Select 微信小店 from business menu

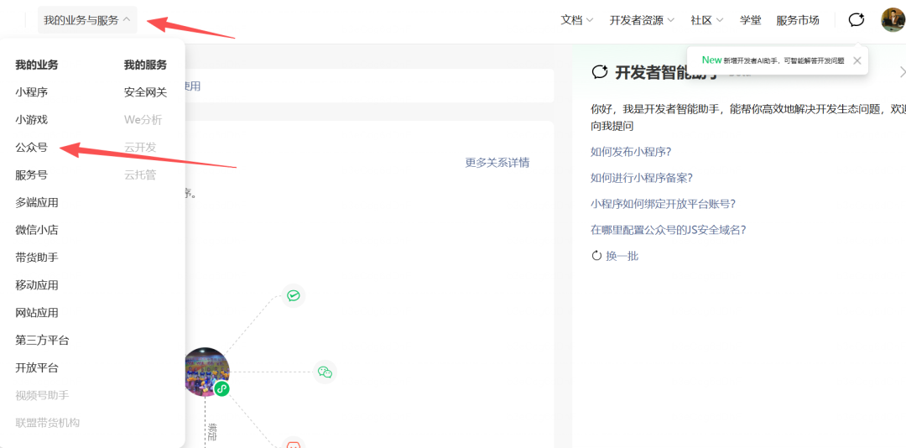(x=37, y=230)
